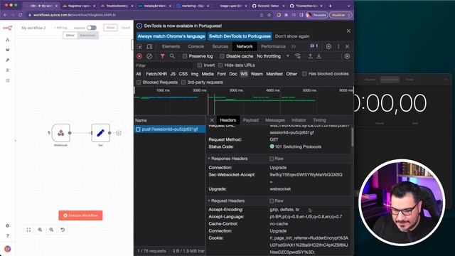Screen dimensions: 455x256
Task: Stop recording network log
Action: 139,56
